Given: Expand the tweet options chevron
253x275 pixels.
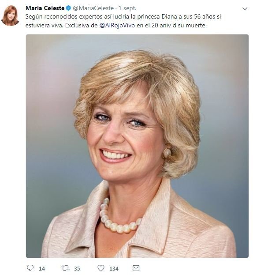Looking at the screenshot, I should (245, 8).
